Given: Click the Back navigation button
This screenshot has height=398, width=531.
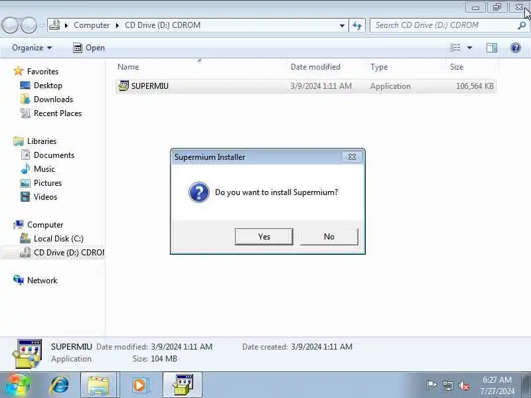Looking at the screenshot, I should pyautogui.click(x=10, y=25).
